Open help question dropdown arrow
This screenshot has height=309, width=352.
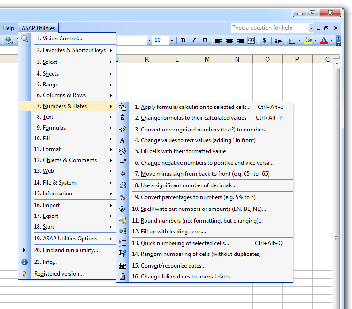point(311,28)
